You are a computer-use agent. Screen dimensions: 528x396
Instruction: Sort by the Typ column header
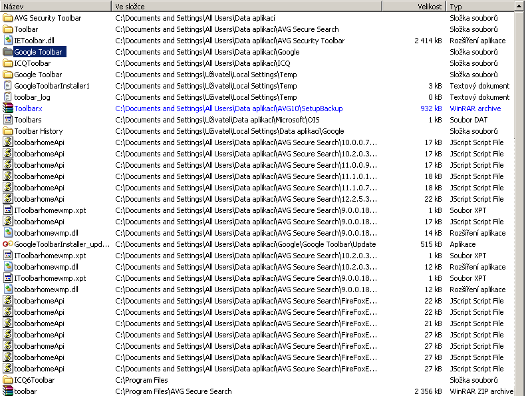480,6
